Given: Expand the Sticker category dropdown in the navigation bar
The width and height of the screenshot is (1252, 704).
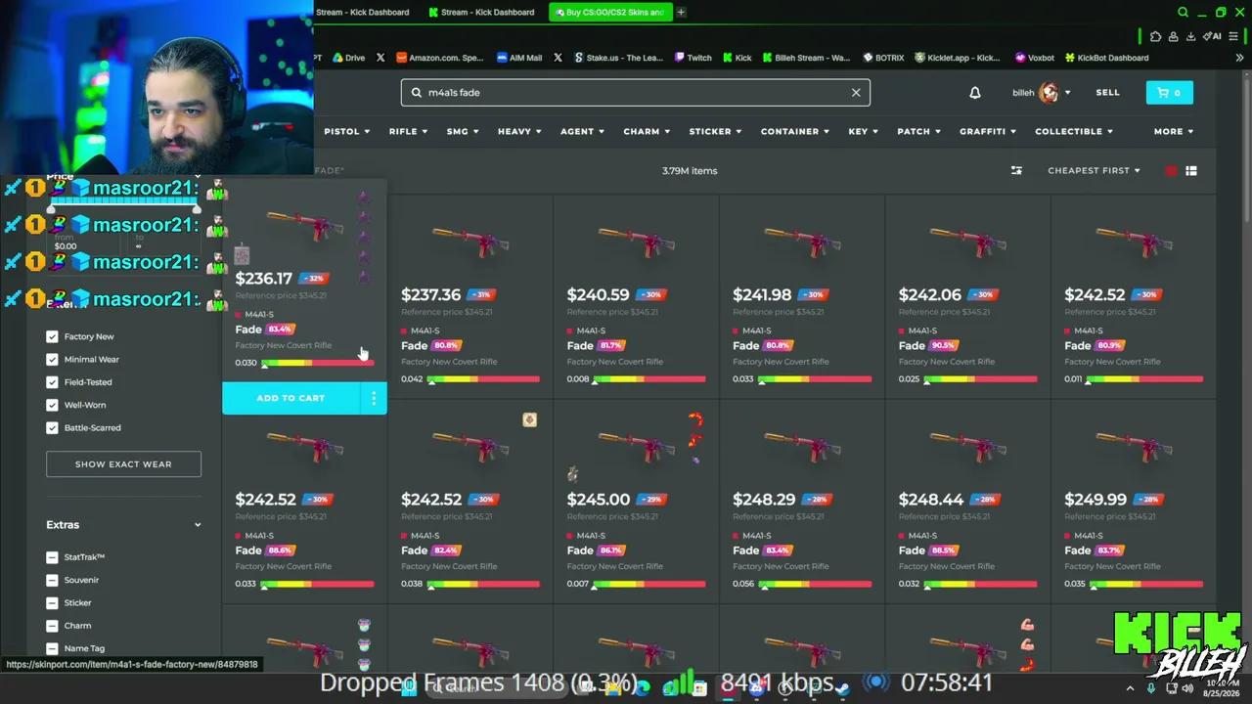Looking at the screenshot, I should click(x=715, y=131).
